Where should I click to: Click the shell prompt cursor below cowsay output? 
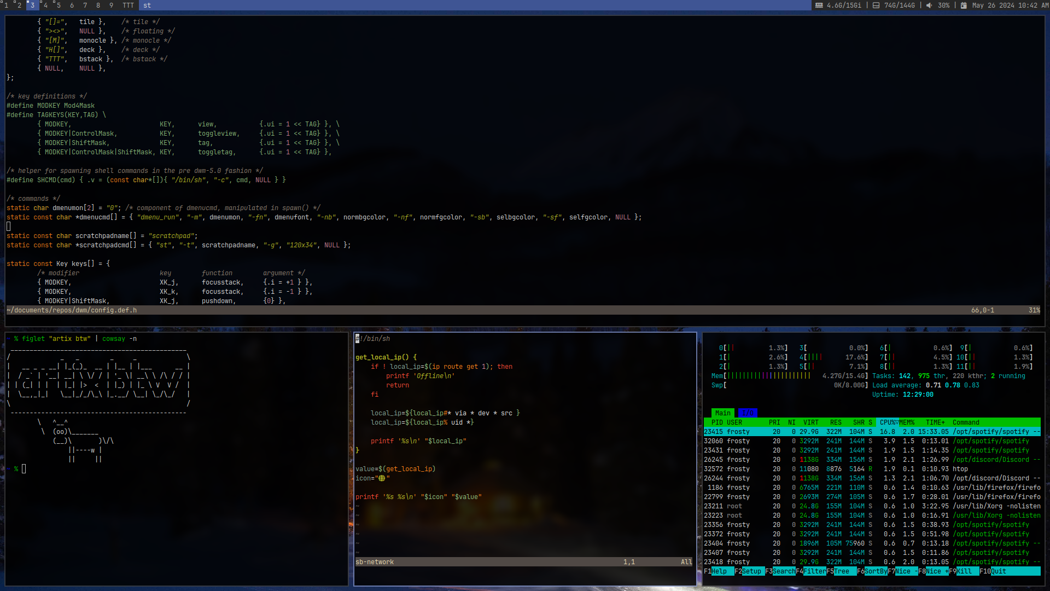click(24, 469)
